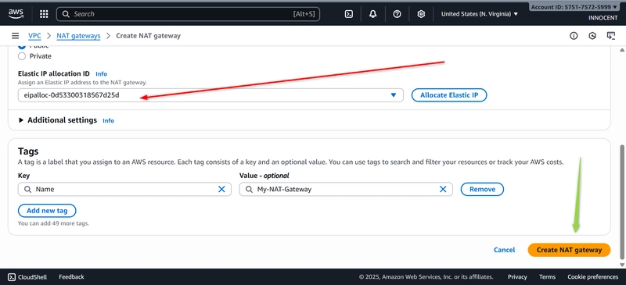Cancel NAT gateway creation

point(504,250)
